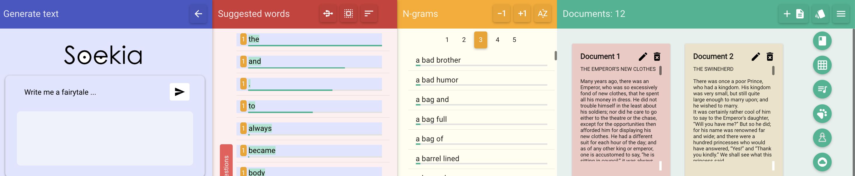Click the empty generated text output area
855x176 pixels.
105,138
